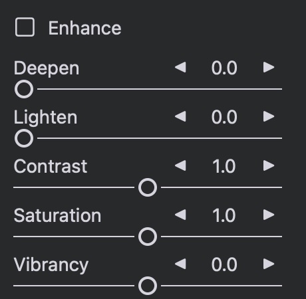Screen dimensions: 306x299
Task: Decrease Vibrancy value with left arrow
Action: (x=180, y=264)
